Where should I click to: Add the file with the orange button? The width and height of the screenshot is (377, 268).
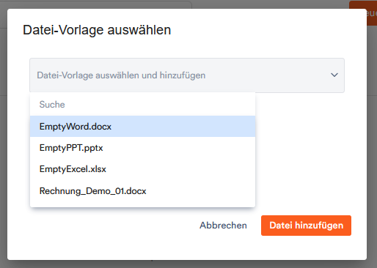[x=306, y=226]
